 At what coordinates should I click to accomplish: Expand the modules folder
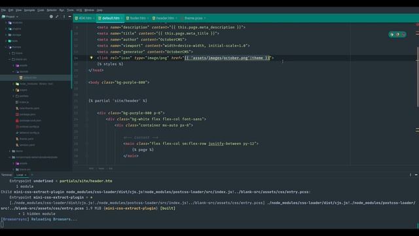6,23
